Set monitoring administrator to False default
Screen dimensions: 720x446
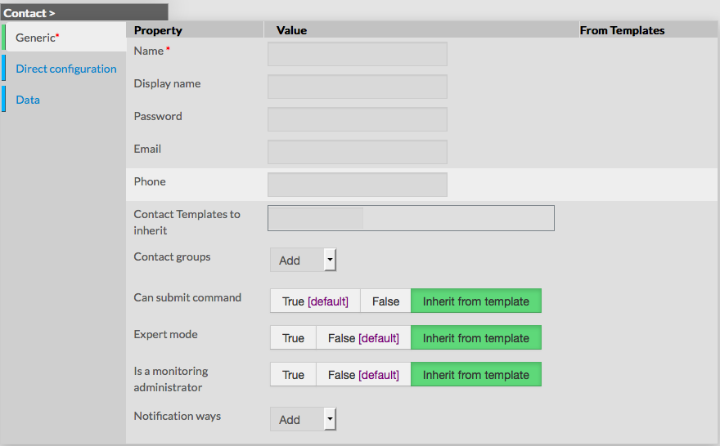click(363, 375)
